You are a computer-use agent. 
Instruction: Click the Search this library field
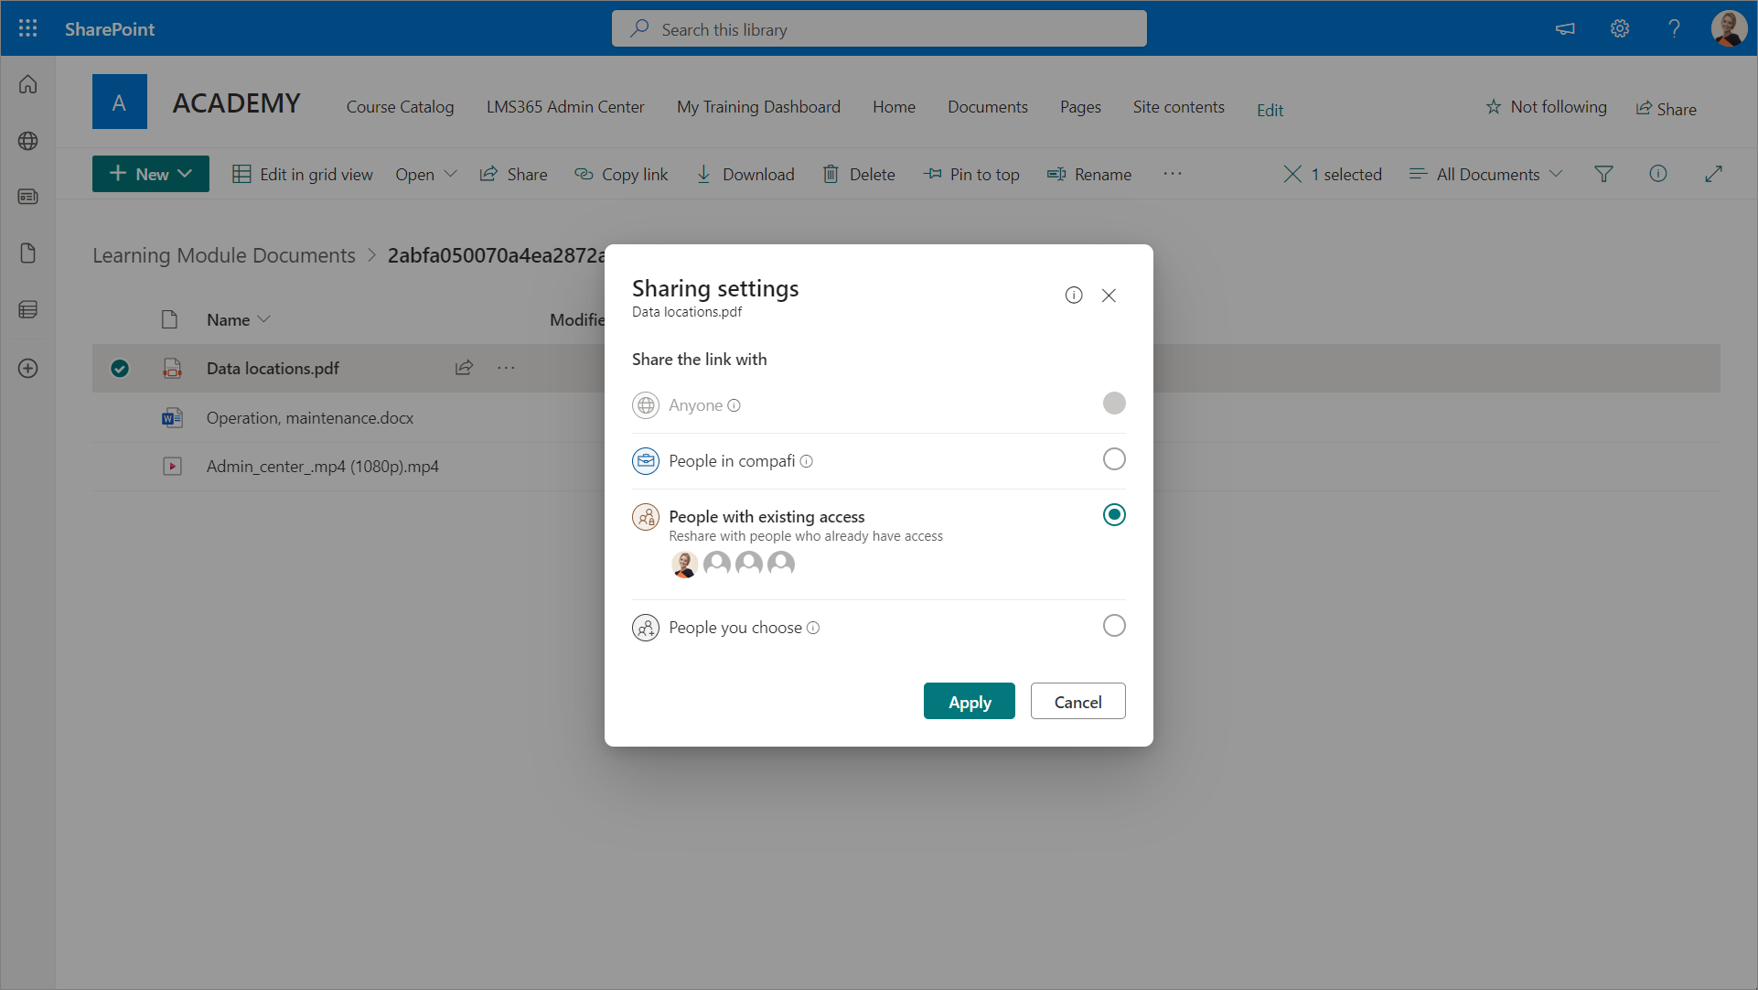(x=878, y=29)
